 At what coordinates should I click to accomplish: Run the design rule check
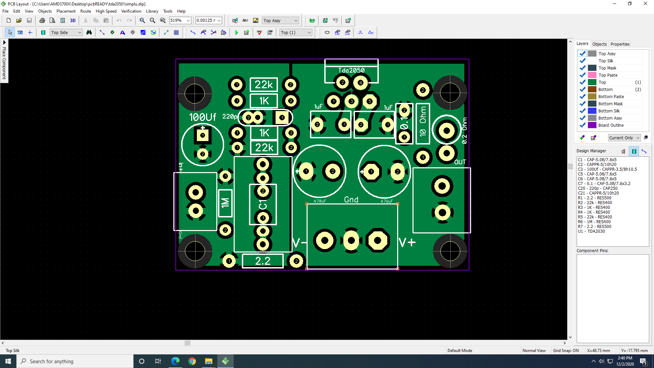point(260,32)
